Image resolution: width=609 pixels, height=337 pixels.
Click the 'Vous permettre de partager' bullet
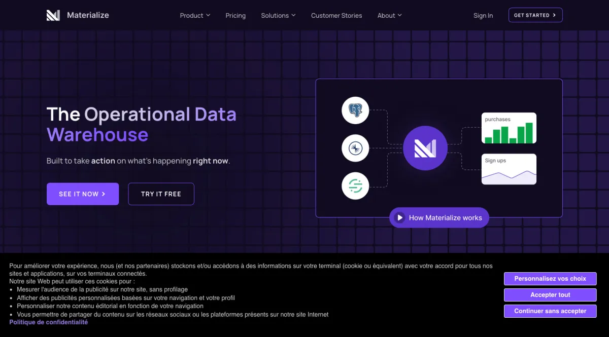click(x=173, y=315)
